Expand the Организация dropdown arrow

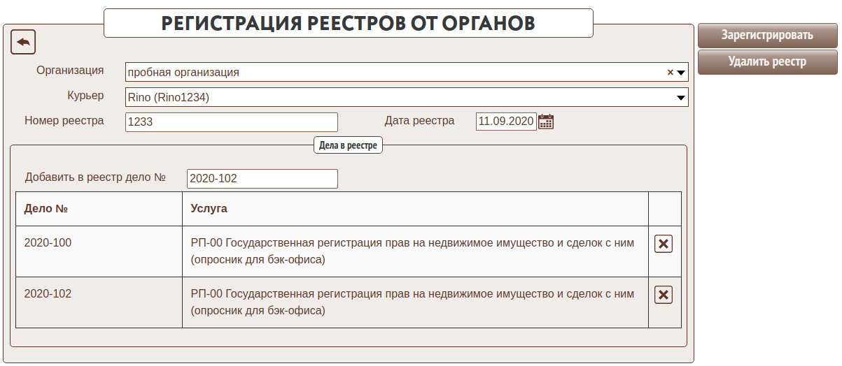point(681,72)
